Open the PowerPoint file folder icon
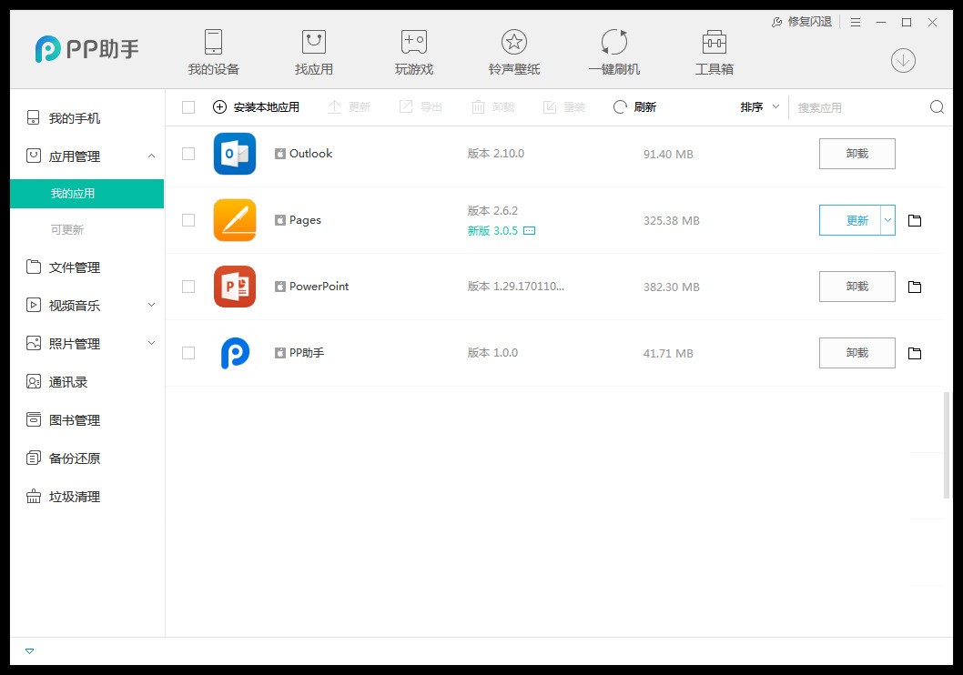963x675 pixels. pos(915,287)
